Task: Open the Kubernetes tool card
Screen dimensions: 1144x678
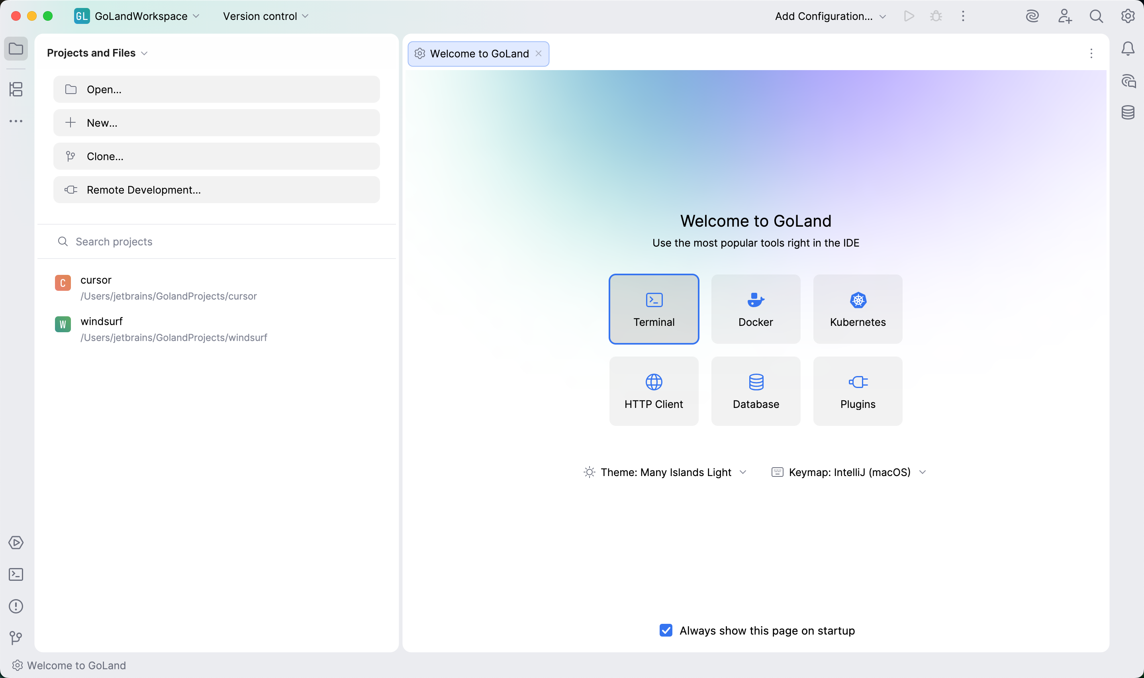Action: pyautogui.click(x=857, y=309)
